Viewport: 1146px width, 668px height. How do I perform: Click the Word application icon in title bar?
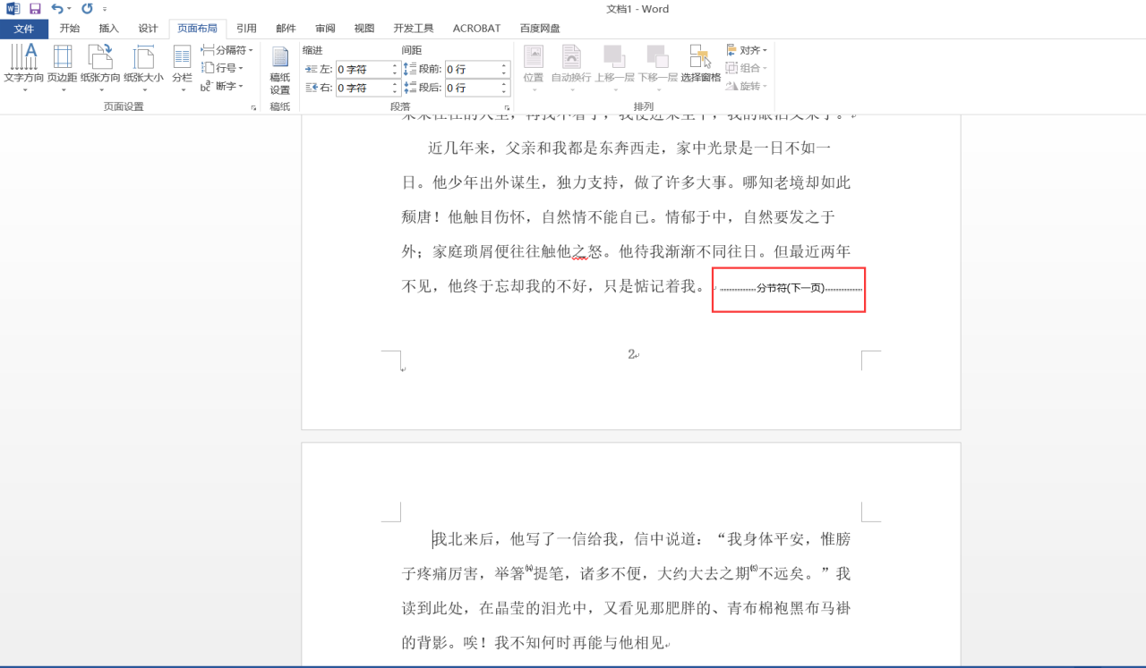[13, 9]
